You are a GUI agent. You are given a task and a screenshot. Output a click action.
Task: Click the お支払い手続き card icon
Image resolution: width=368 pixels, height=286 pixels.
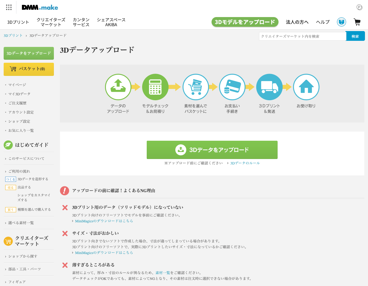click(x=232, y=87)
